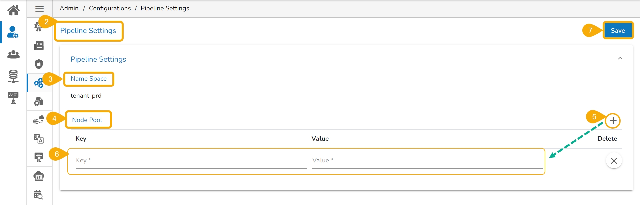Viewport: 640px width, 205px height.
Task: Toggle the hamburger menu
Action: coord(39,9)
